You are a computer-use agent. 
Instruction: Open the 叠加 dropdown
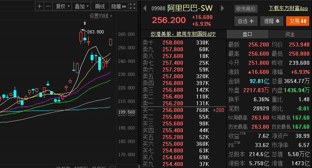pyautogui.click(x=81, y=6)
